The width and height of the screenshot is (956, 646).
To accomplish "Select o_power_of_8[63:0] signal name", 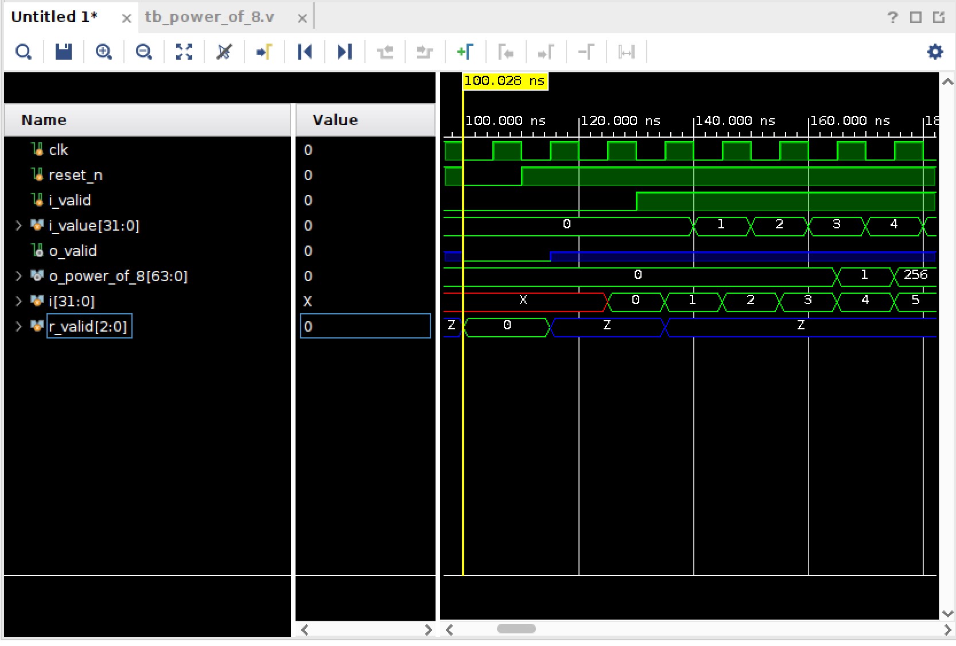I will [118, 276].
